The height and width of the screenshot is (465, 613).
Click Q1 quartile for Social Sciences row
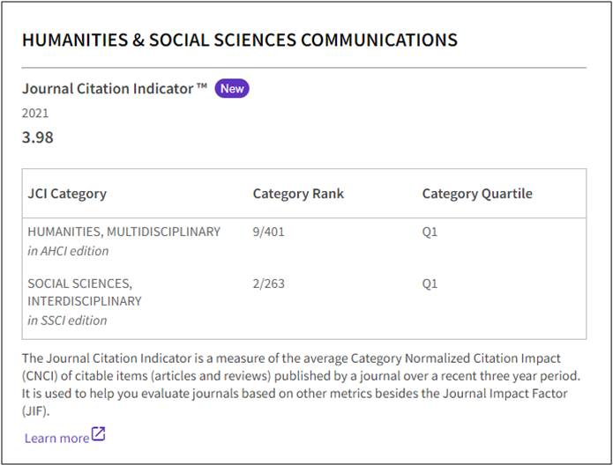(x=430, y=284)
